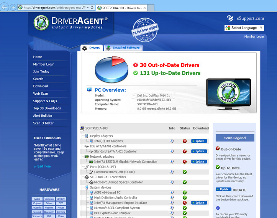This screenshot has height=218, width=277.
Task: Click Member Login at top right
Action: tap(254, 37)
